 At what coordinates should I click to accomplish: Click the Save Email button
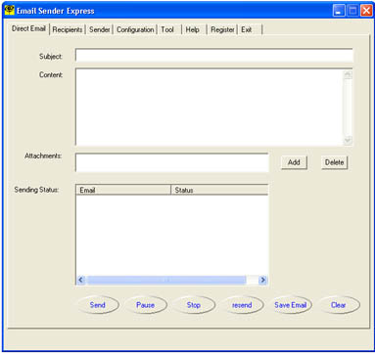290,305
